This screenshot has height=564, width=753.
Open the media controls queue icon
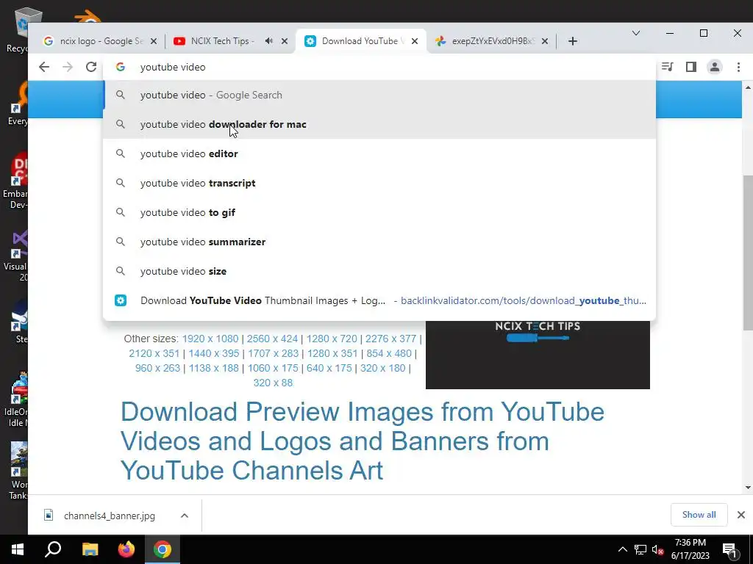coord(668,67)
